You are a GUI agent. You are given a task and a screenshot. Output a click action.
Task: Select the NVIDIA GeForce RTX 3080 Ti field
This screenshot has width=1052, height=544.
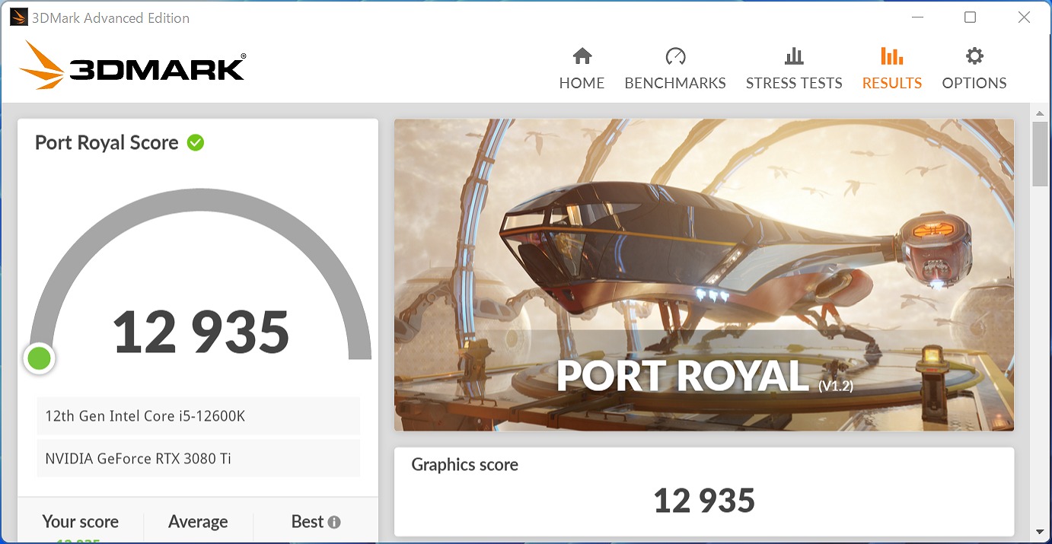tap(198, 459)
